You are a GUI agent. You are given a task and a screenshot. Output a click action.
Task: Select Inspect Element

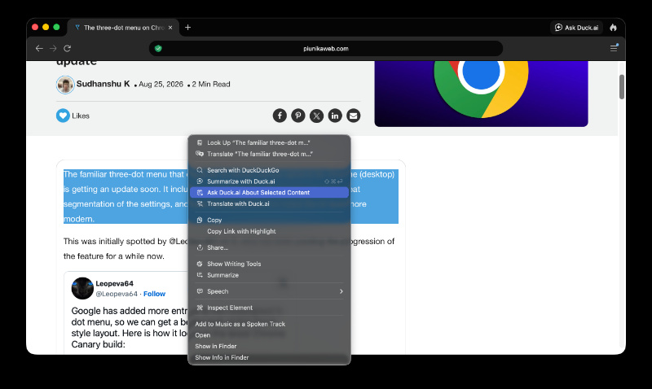pos(269,308)
